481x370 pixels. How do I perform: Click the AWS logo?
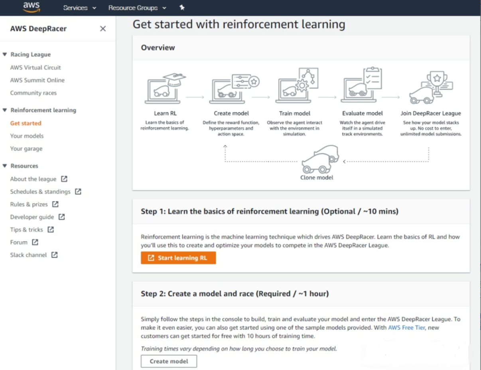pos(32,7)
